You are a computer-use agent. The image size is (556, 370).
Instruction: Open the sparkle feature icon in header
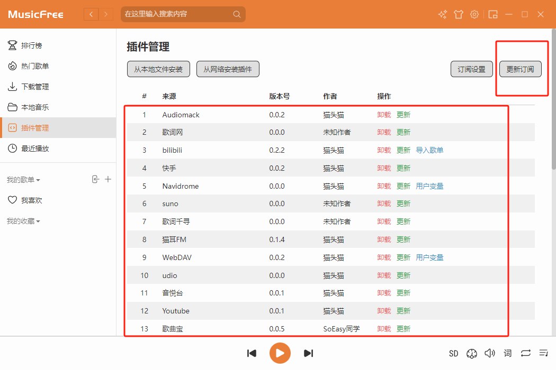point(443,14)
